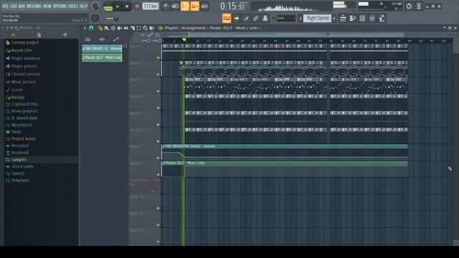Click the SRX ORCHES Volume clip in picker
The height and width of the screenshot is (258, 459).
[102, 48]
